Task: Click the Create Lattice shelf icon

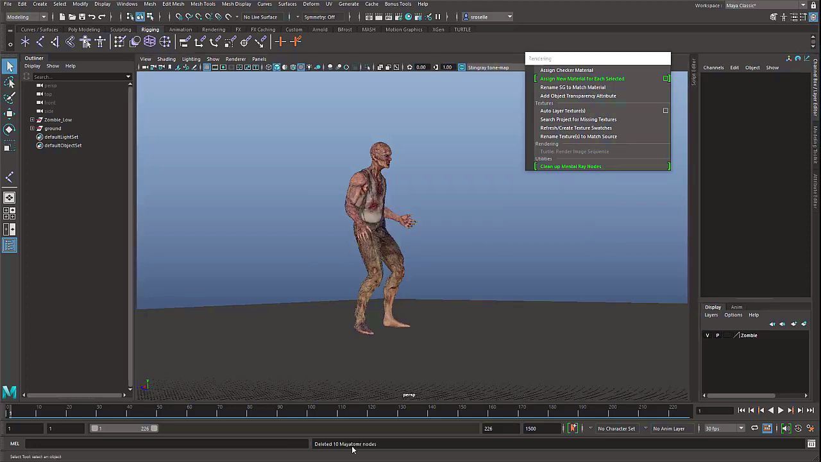Action: point(149,42)
